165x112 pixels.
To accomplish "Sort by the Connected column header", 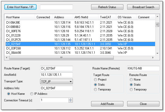I will pos(44,17).
